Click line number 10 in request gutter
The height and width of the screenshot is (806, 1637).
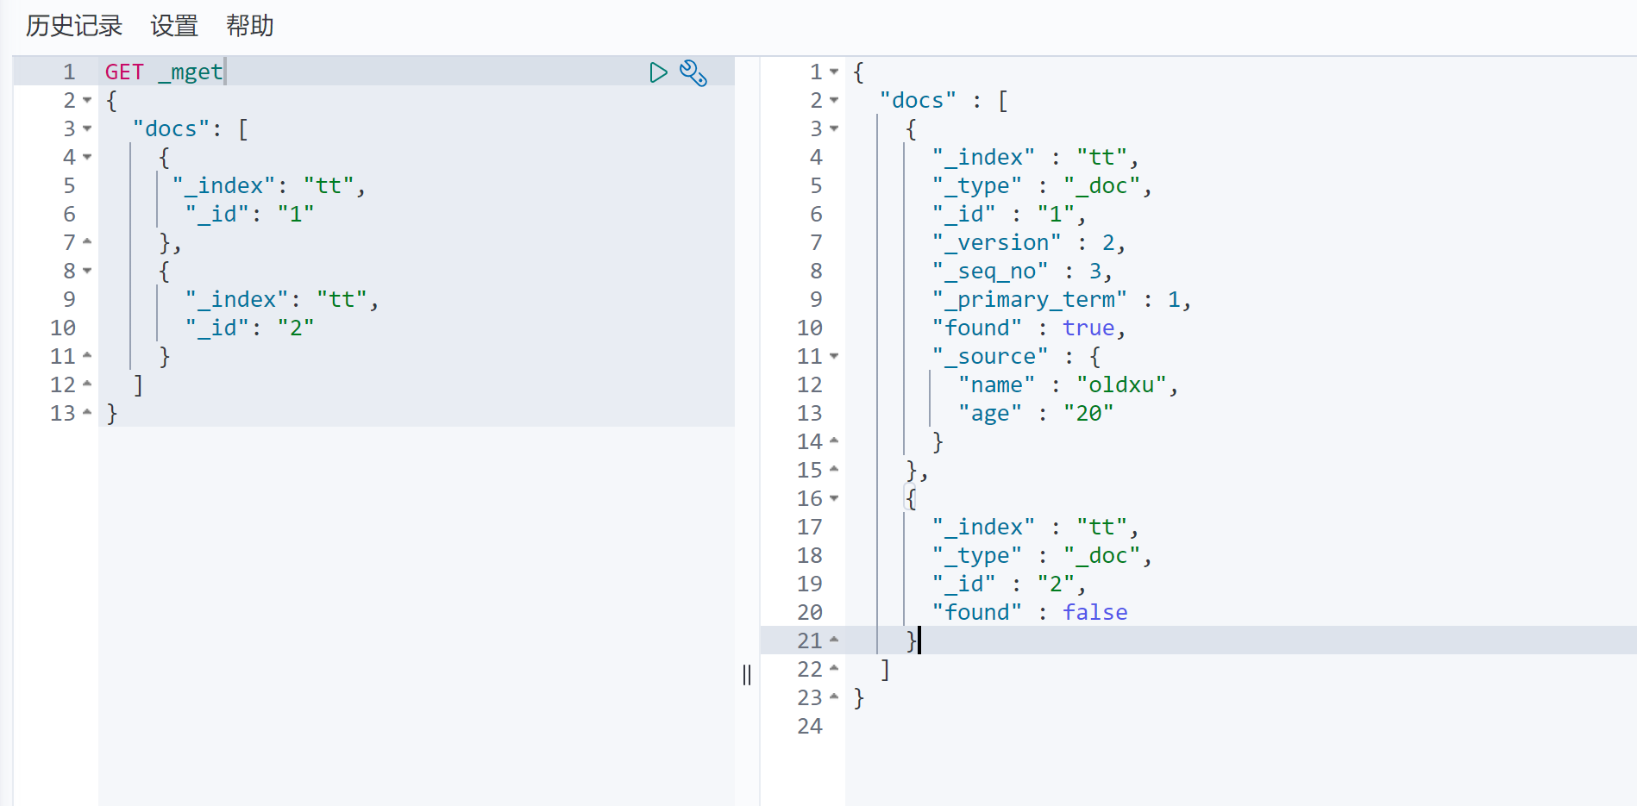point(63,328)
